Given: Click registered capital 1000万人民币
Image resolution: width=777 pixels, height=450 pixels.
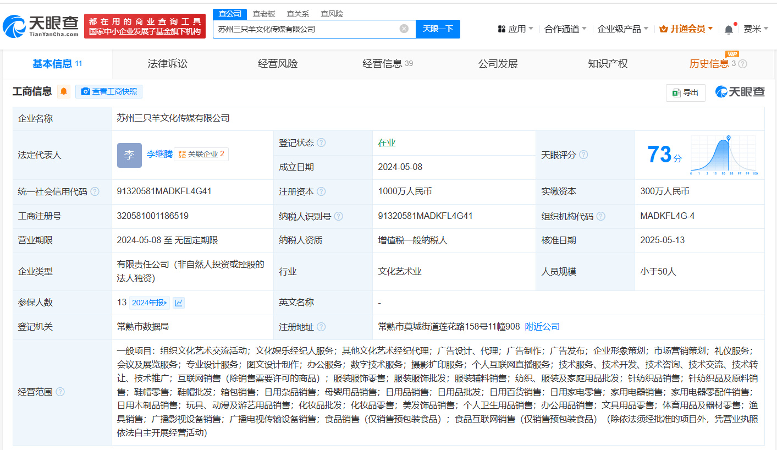Looking at the screenshot, I should 405,191.
